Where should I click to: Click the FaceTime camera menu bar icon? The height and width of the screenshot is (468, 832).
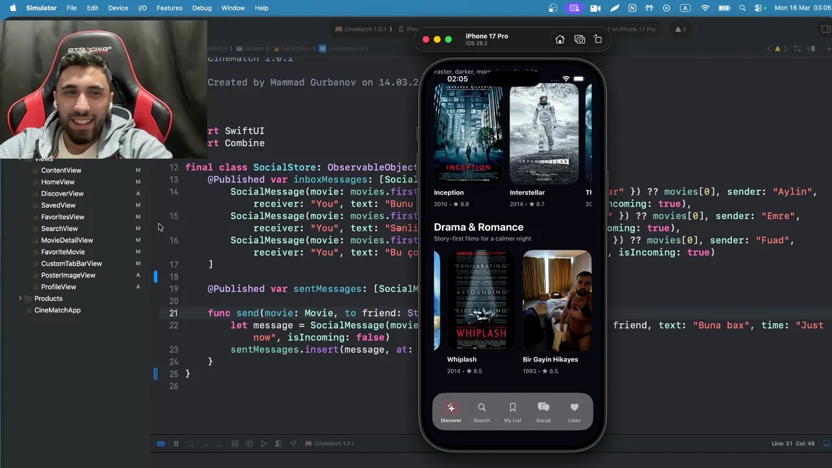coord(595,8)
